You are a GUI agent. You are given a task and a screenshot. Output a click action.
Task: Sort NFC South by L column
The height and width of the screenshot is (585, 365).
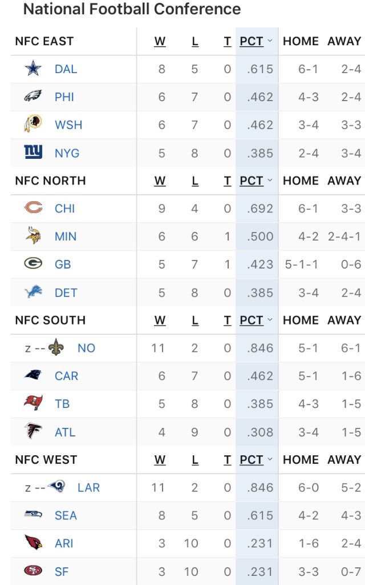(195, 320)
